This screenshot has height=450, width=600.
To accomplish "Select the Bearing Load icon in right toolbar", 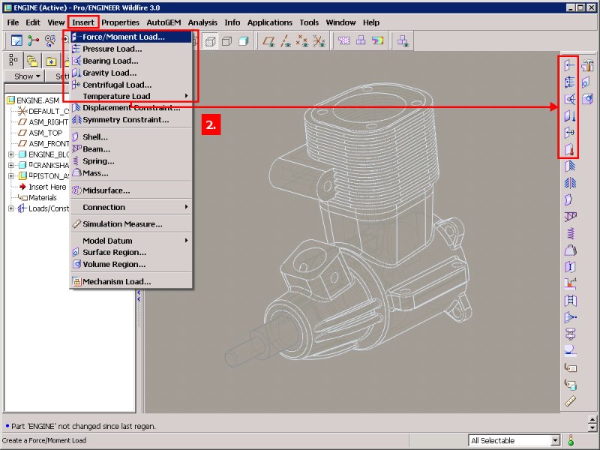I will tap(569, 99).
